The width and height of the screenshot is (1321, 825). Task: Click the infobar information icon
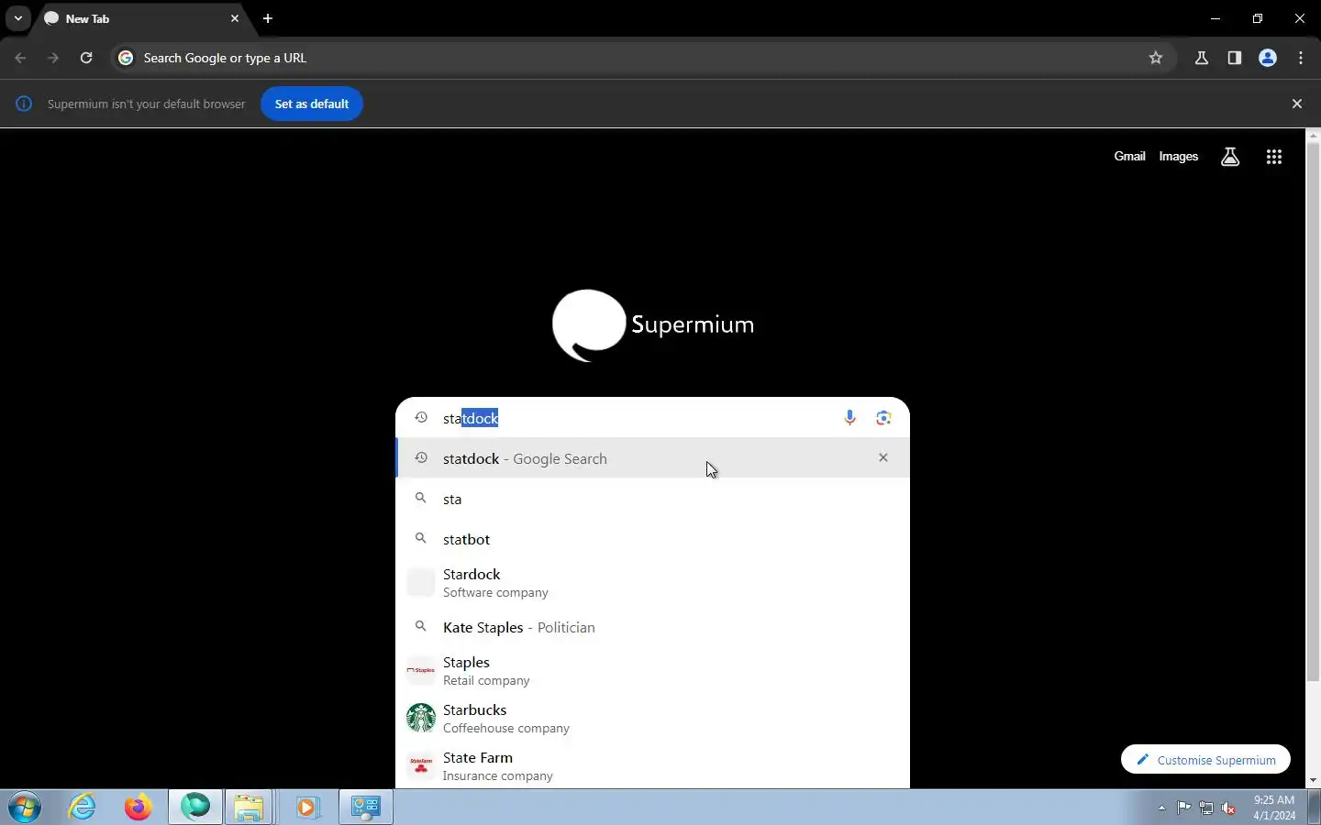click(x=24, y=104)
